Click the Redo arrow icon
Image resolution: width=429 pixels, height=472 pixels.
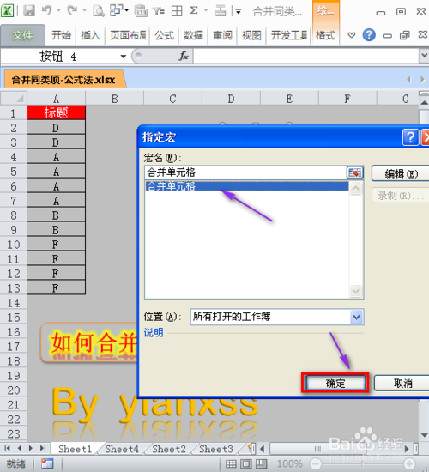(x=73, y=11)
